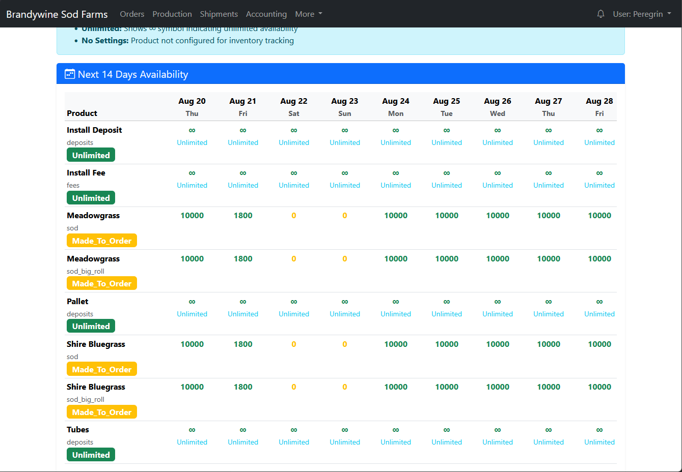Click the Install Fee product name

[86, 172]
